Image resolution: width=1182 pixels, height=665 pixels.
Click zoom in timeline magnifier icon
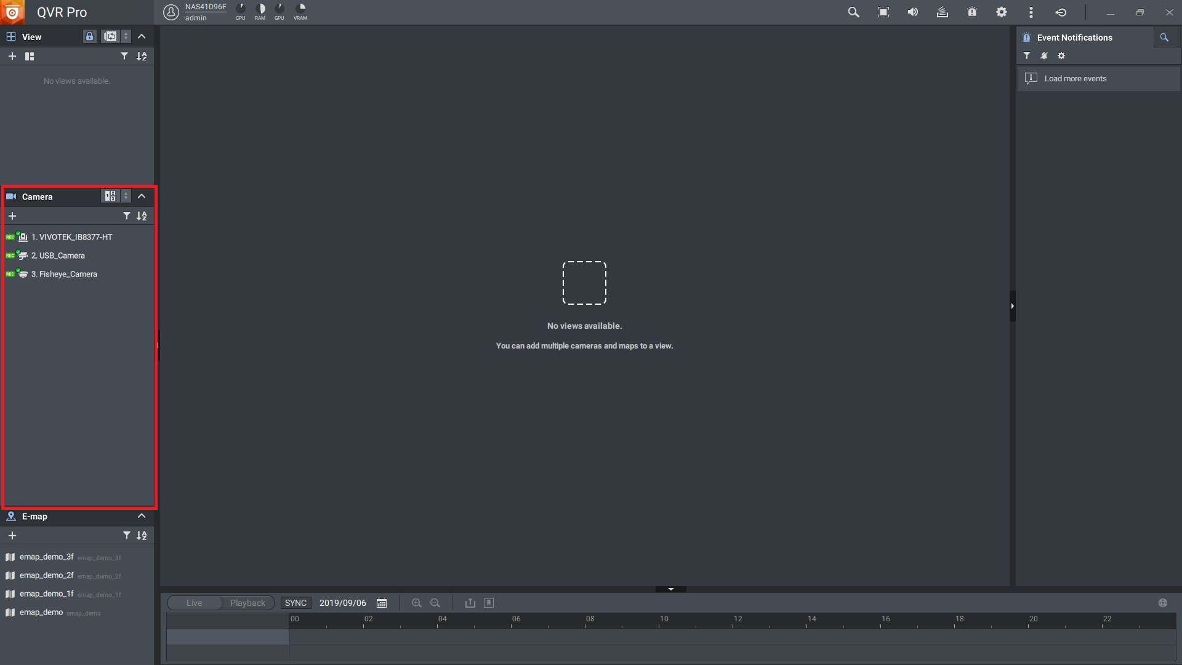click(x=417, y=603)
